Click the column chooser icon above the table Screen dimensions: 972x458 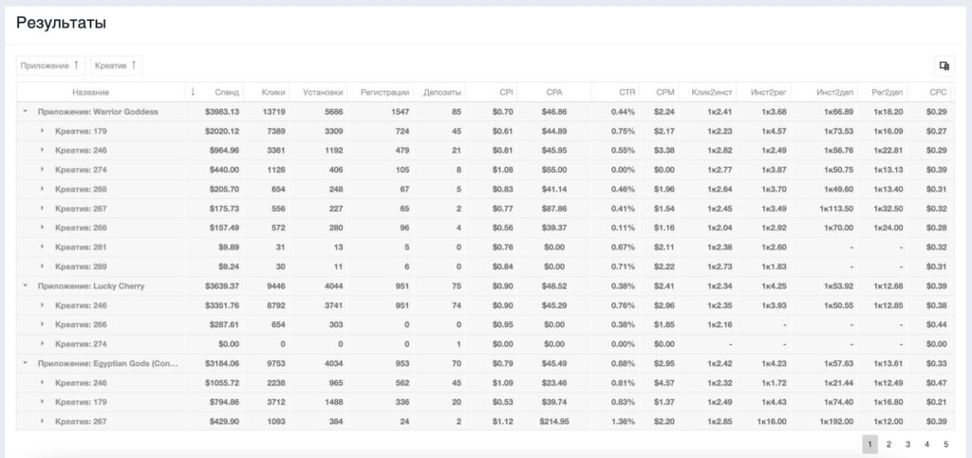944,65
